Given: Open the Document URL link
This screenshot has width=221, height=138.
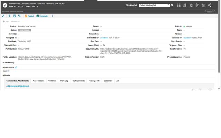Looking at the screenshot, I should pyautogui.click(x=131, y=51).
